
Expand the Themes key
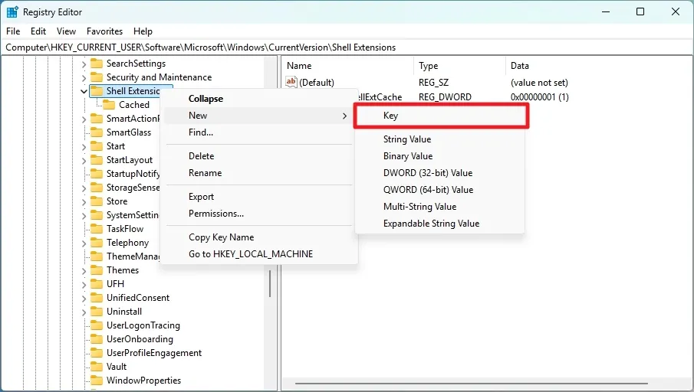[x=84, y=271]
